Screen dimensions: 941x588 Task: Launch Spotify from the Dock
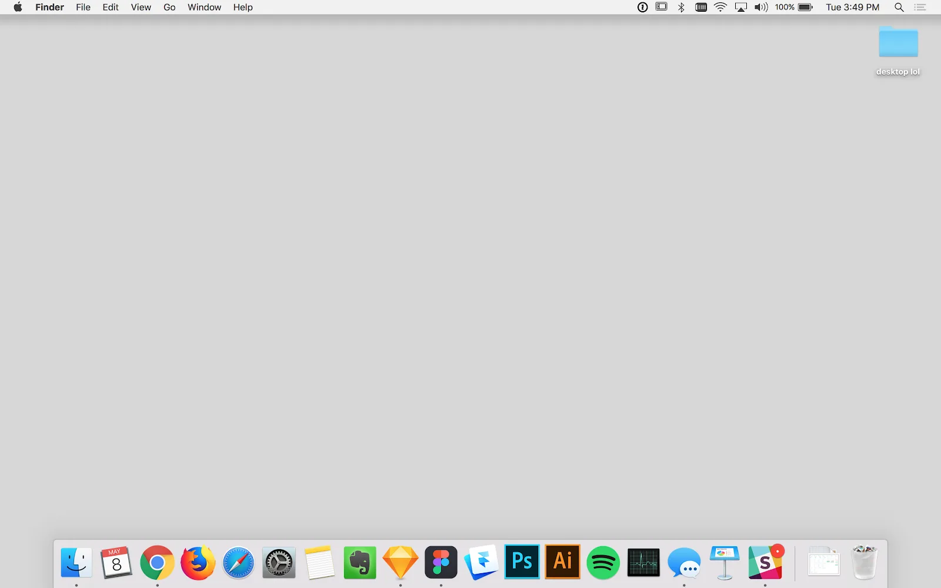tap(603, 563)
